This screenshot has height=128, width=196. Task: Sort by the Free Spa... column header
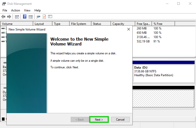pos(144,24)
